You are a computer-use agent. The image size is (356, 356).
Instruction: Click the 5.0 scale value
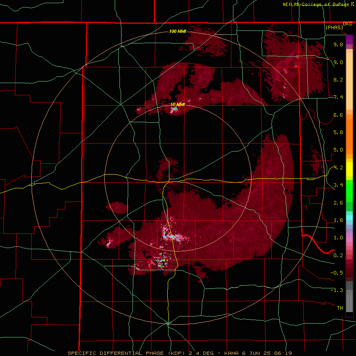pyautogui.click(x=338, y=150)
